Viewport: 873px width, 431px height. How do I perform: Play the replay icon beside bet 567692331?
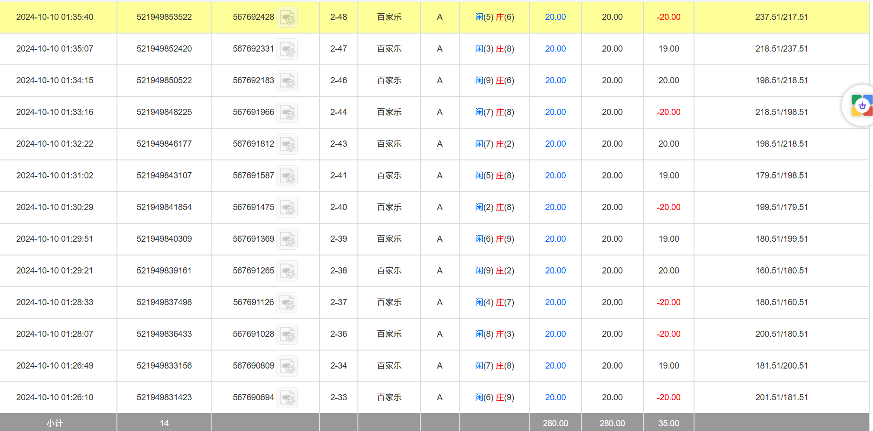[287, 49]
